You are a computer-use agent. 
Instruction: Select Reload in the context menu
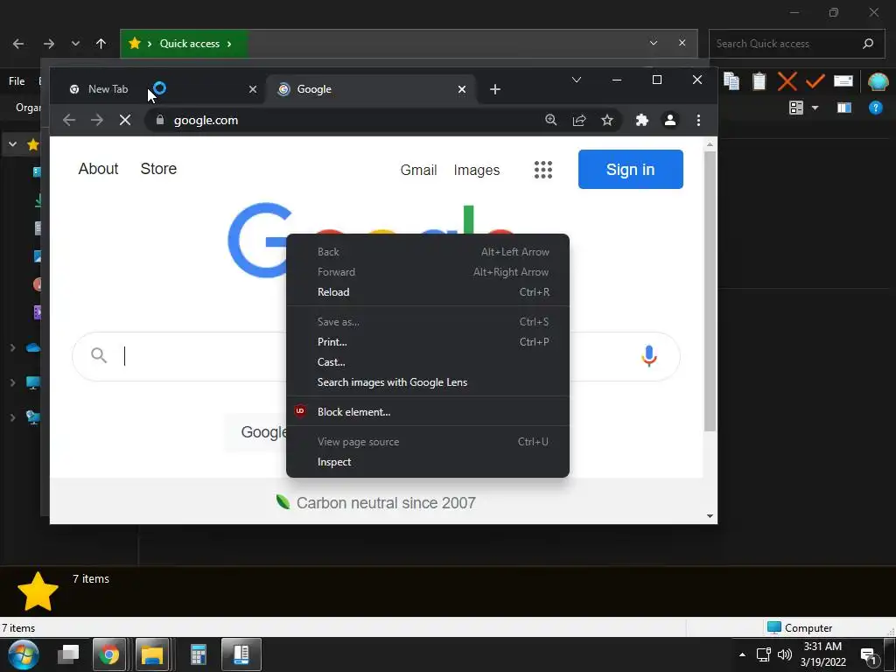coord(427,292)
